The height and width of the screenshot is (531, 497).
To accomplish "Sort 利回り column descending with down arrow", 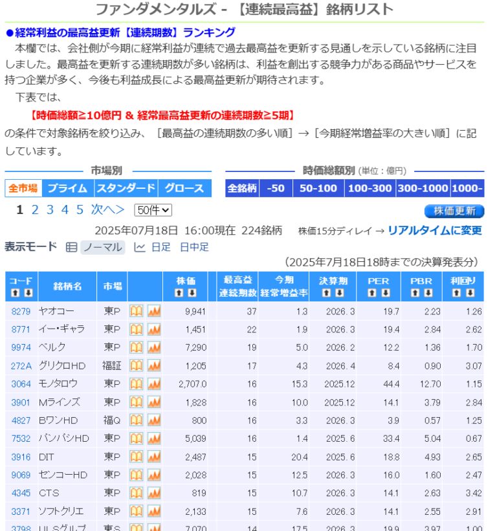I will [470, 293].
